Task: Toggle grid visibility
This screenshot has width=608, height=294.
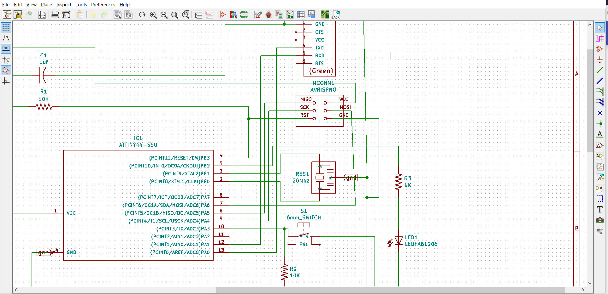Action: click(x=6, y=27)
